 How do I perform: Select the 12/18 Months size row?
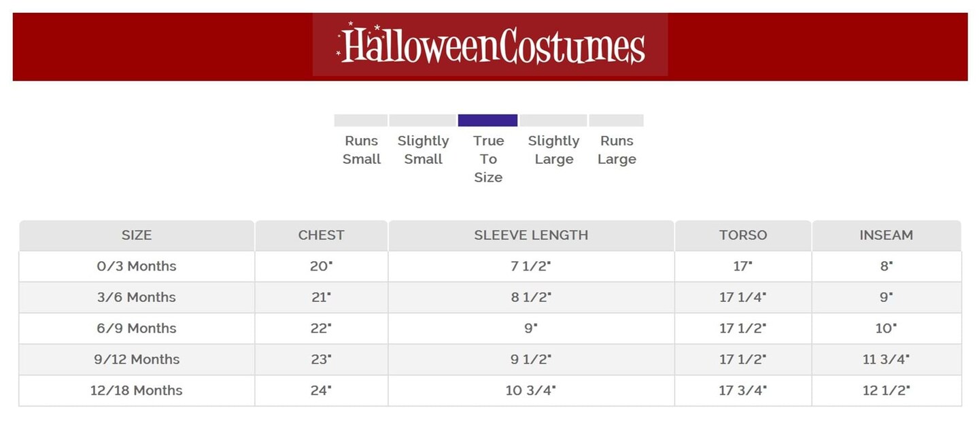coord(137,391)
